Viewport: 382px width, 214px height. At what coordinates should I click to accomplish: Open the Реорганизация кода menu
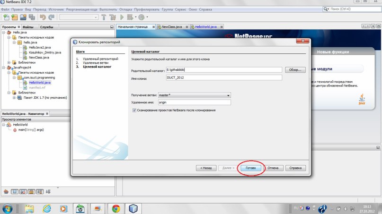pos(81,9)
